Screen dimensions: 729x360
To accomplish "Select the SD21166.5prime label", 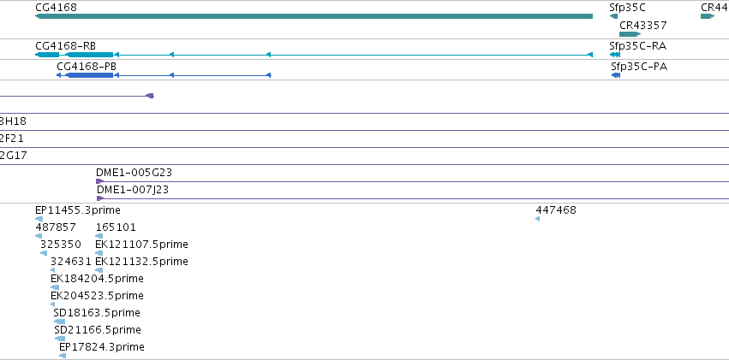I will coord(98,330).
